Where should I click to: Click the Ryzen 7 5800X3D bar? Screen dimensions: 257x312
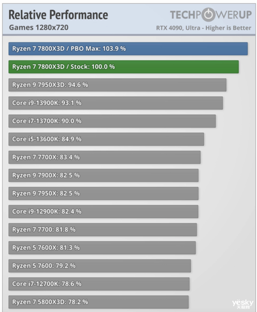click(98, 302)
